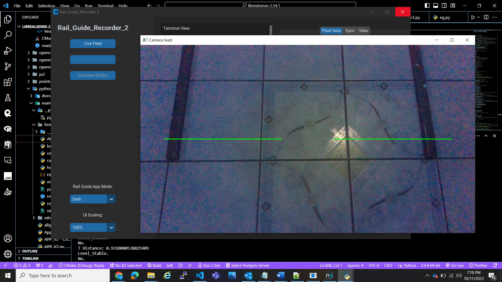Toggle the Primary Side Bar layout icon
This screenshot has width=502, height=282.
pyautogui.click(x=427, y=5)
